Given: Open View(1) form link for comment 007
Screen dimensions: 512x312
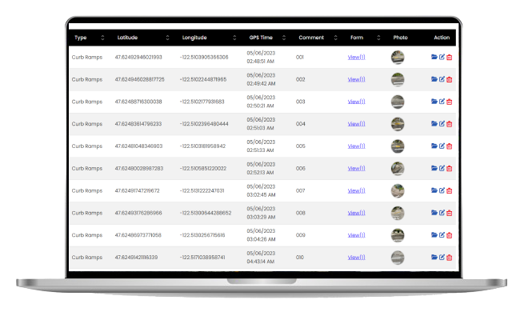Looking at the screenshot, I should coord(356,190).
